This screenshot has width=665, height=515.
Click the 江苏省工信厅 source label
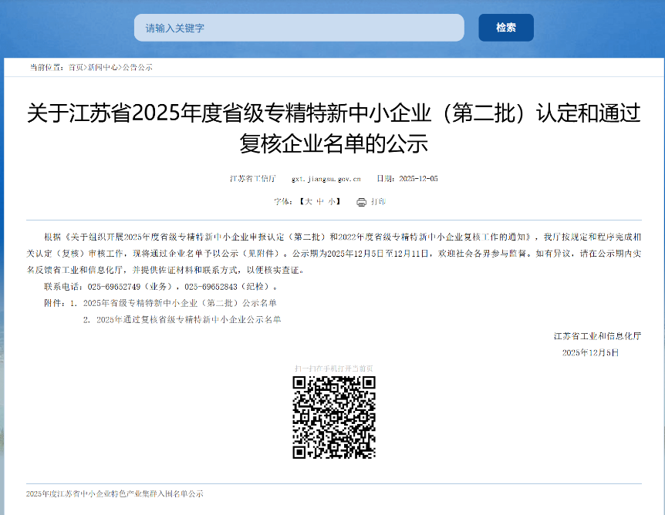tap(252, 179)
